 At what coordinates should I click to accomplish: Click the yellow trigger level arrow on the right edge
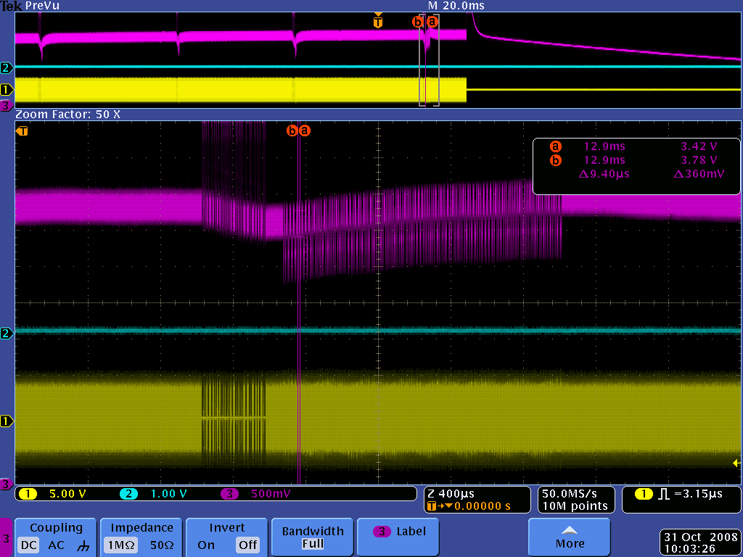(x=736, y=463)
